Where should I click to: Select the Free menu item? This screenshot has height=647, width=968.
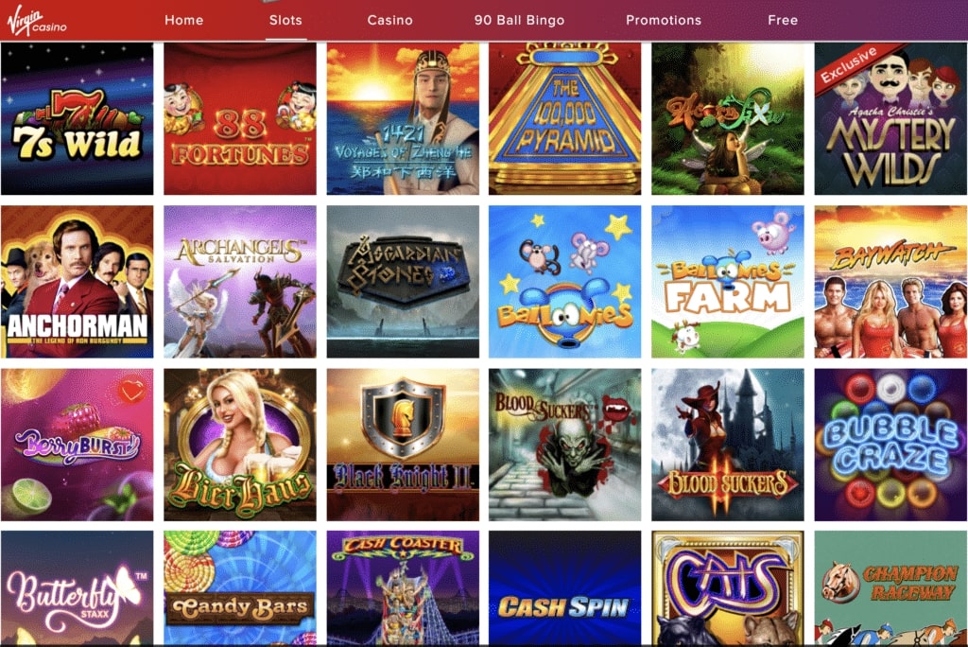tap(783, 21)
